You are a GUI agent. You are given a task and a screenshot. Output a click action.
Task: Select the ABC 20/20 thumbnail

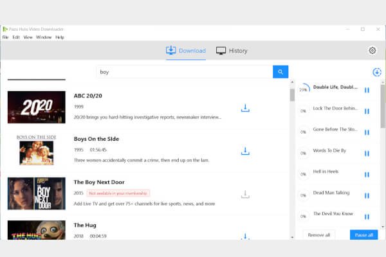click(37, 107)
